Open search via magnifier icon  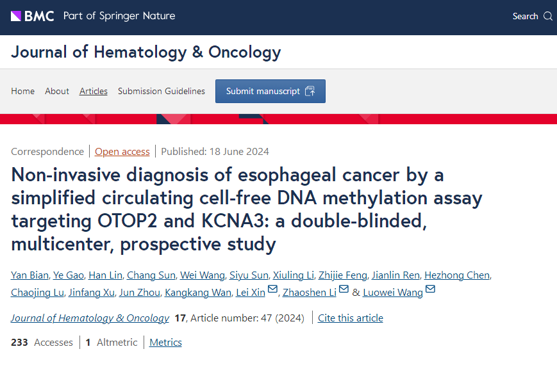click(x=548, y=17)
